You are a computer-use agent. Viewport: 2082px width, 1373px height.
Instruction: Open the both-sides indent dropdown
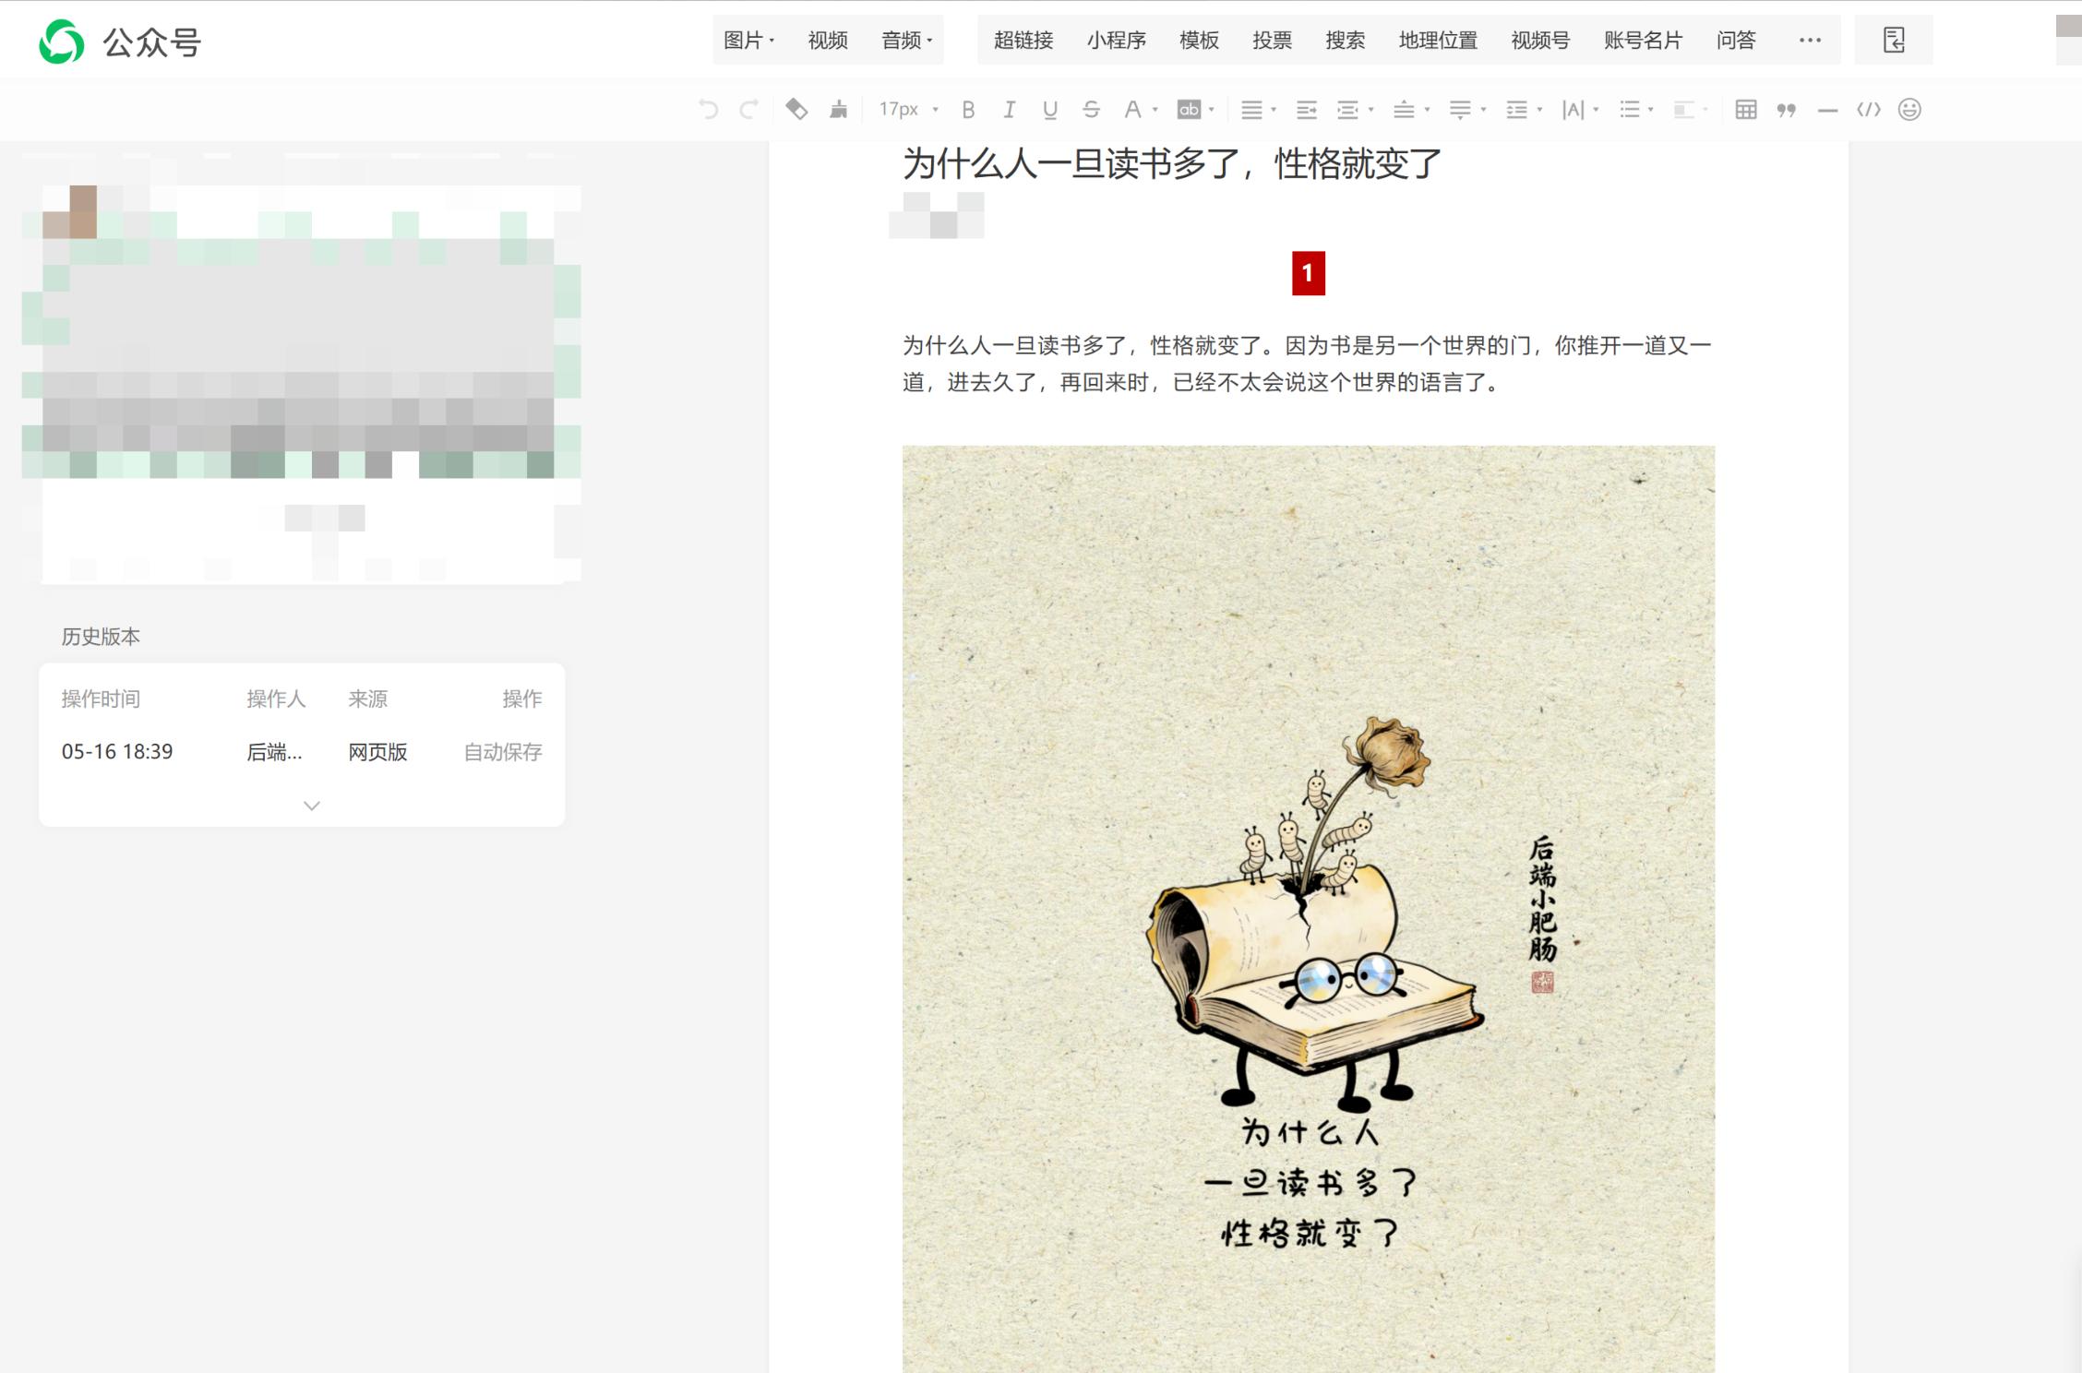pos(1355,110)
